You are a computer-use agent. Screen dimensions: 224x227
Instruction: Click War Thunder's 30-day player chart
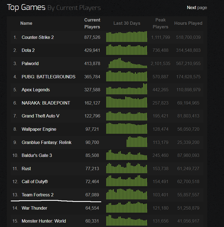(x=127, y=207)
